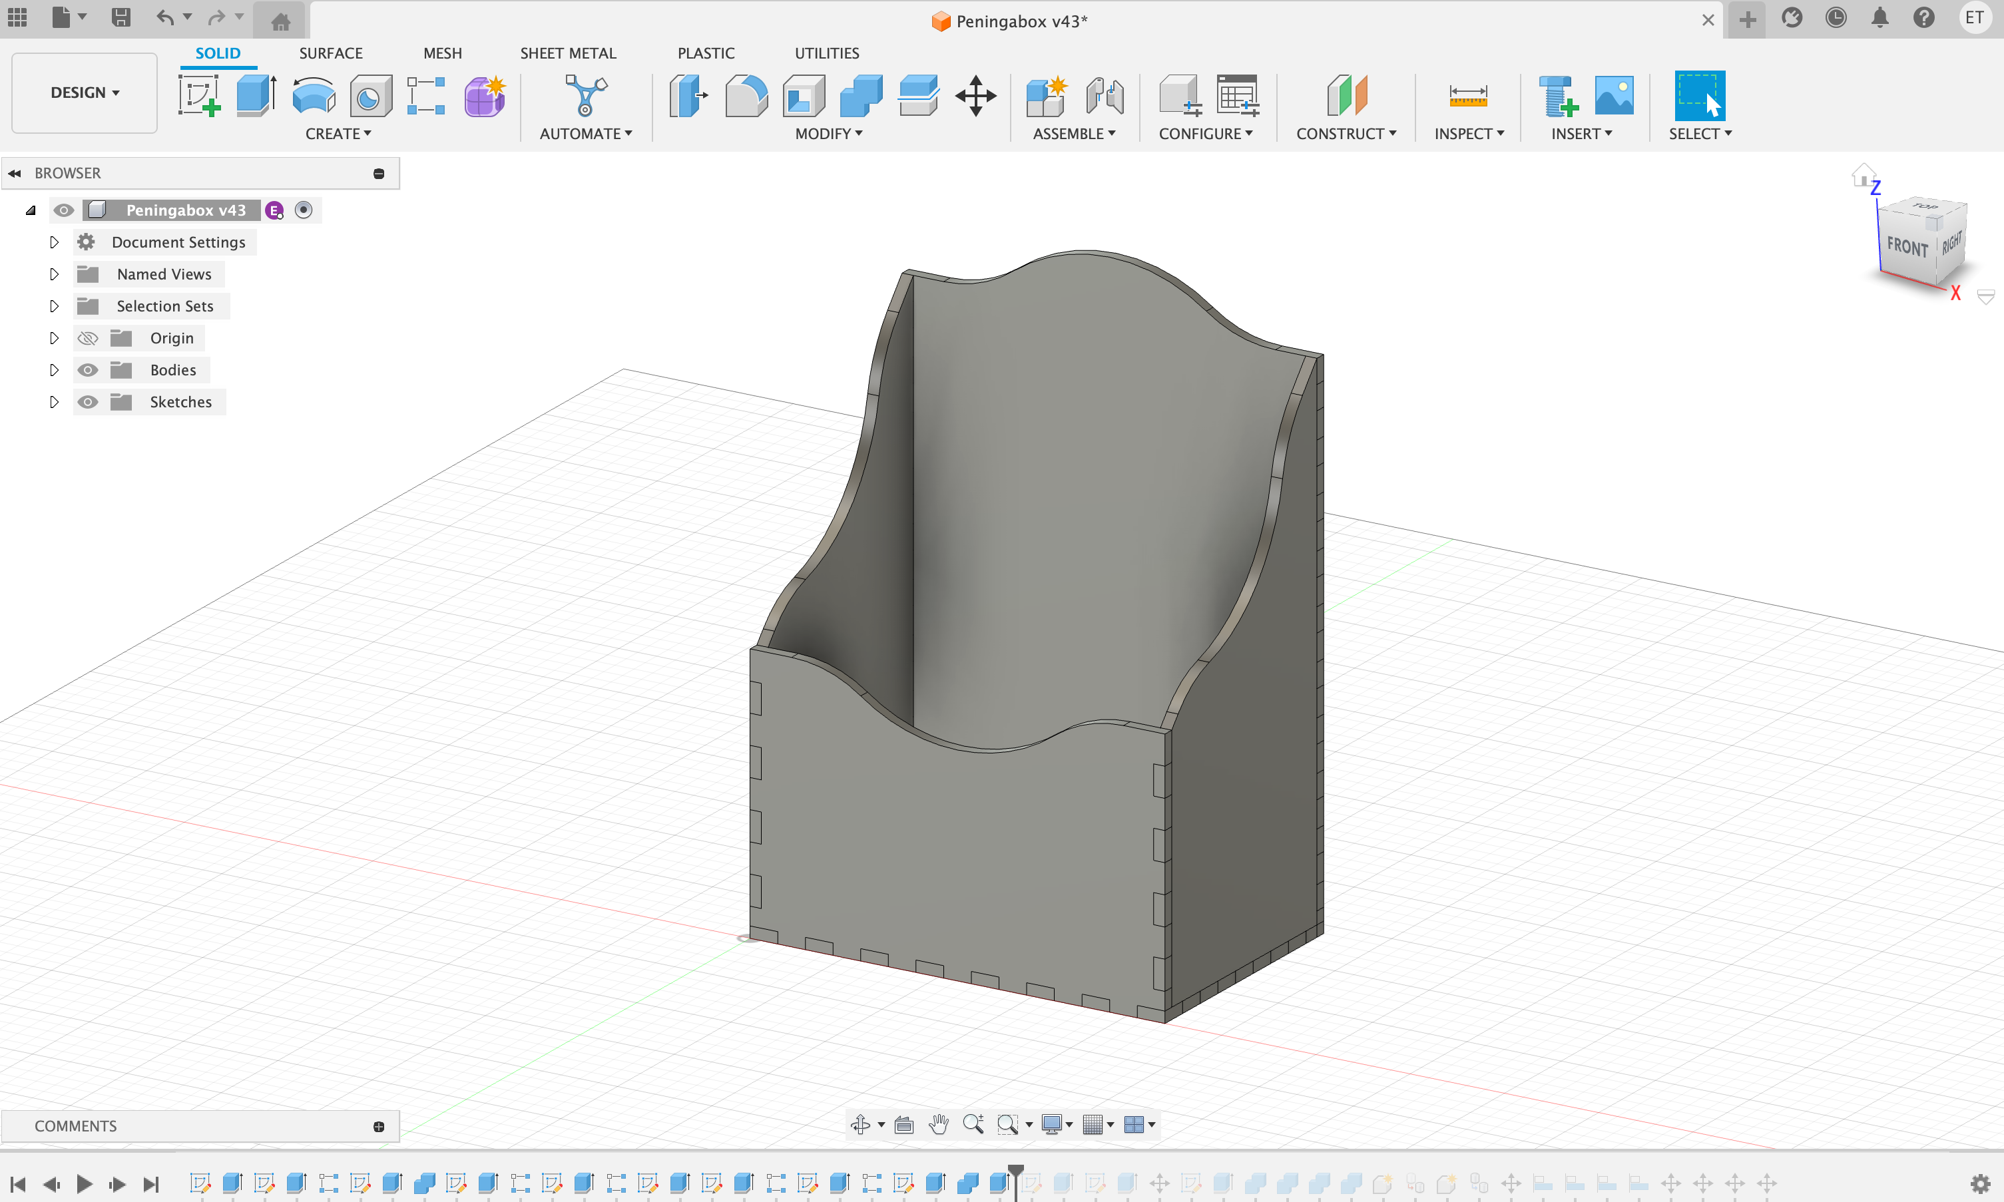Image resolution: width=2004 pixels, height=1202 pixels.
Task: Select the Combine tool
Action: tap(861, 96)
